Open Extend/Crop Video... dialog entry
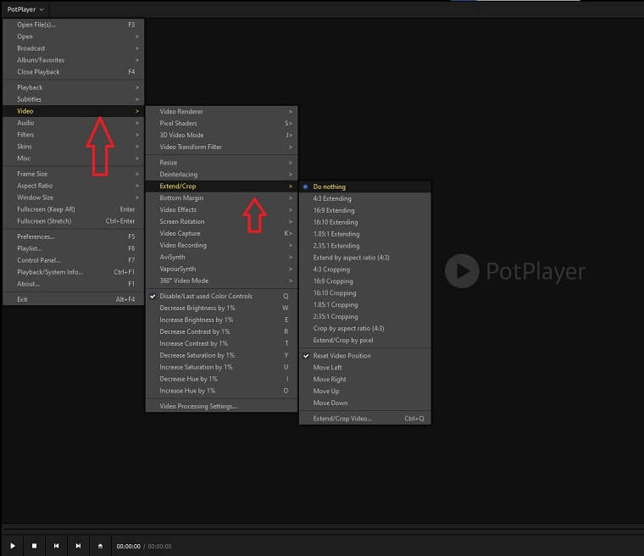This screenshot has width=644, height=556. pyautogui.click(x=364, y=419)
